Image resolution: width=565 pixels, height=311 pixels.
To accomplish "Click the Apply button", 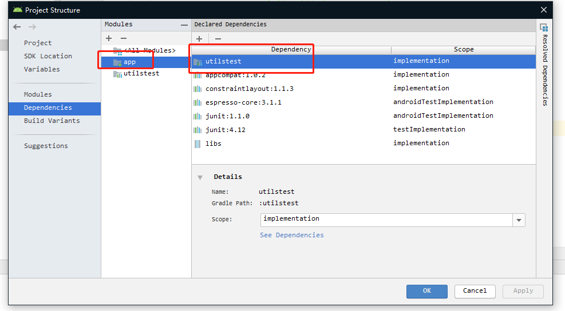I will coord(523,291).
